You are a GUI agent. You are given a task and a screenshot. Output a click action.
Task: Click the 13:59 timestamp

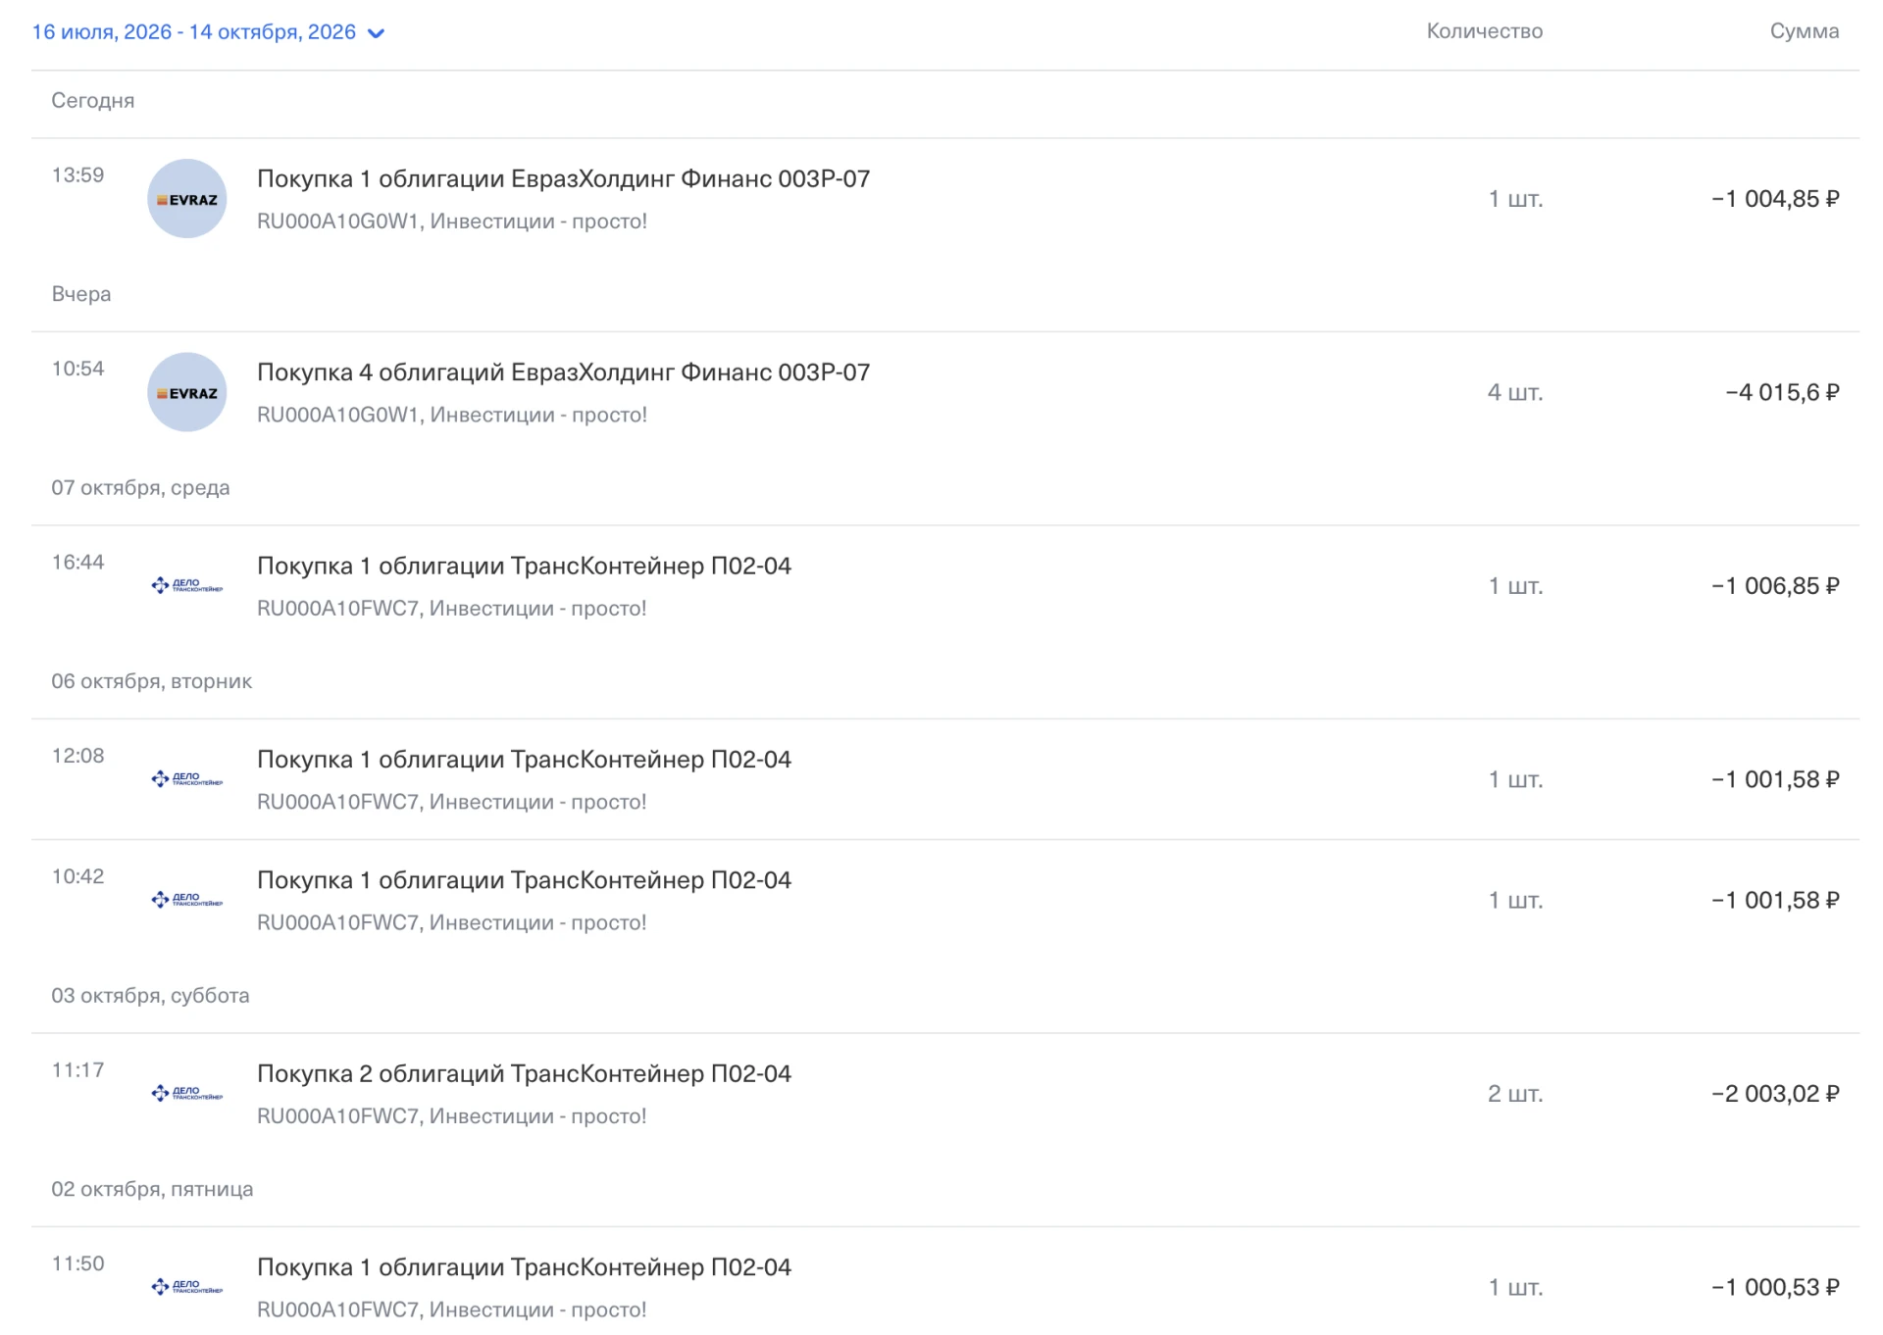pos(77,175)
